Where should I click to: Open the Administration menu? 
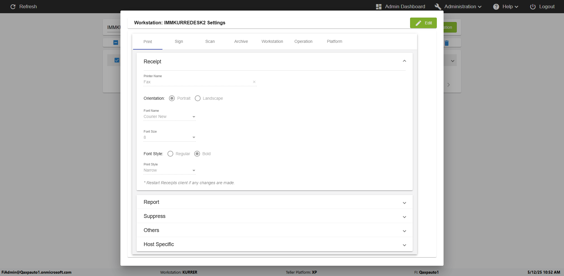pyautogui.click(x=463, y=6)
